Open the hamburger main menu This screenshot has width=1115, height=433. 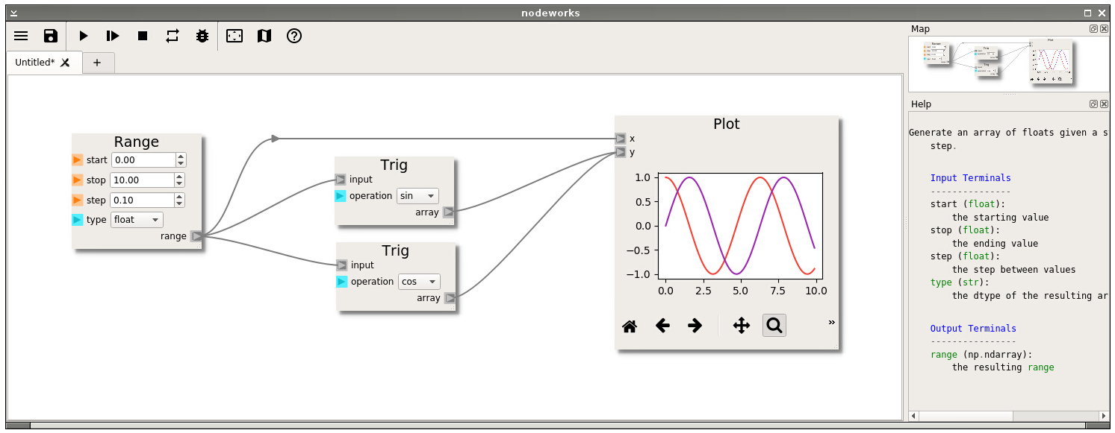click(21, 36)
